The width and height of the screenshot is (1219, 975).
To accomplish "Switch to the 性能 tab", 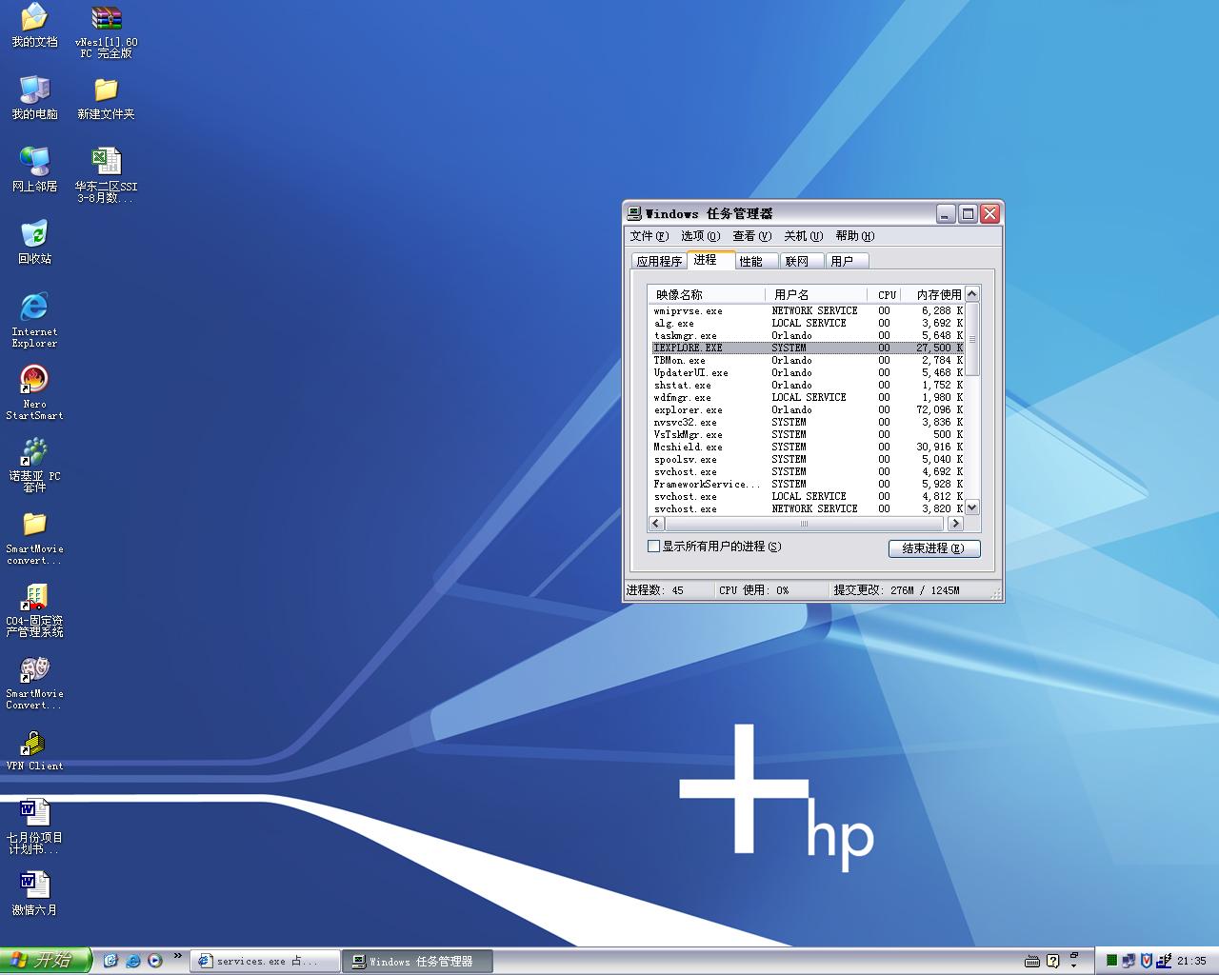I will (751, 261).
